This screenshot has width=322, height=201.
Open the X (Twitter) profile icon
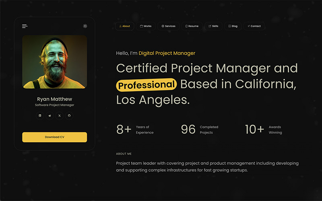60,116
